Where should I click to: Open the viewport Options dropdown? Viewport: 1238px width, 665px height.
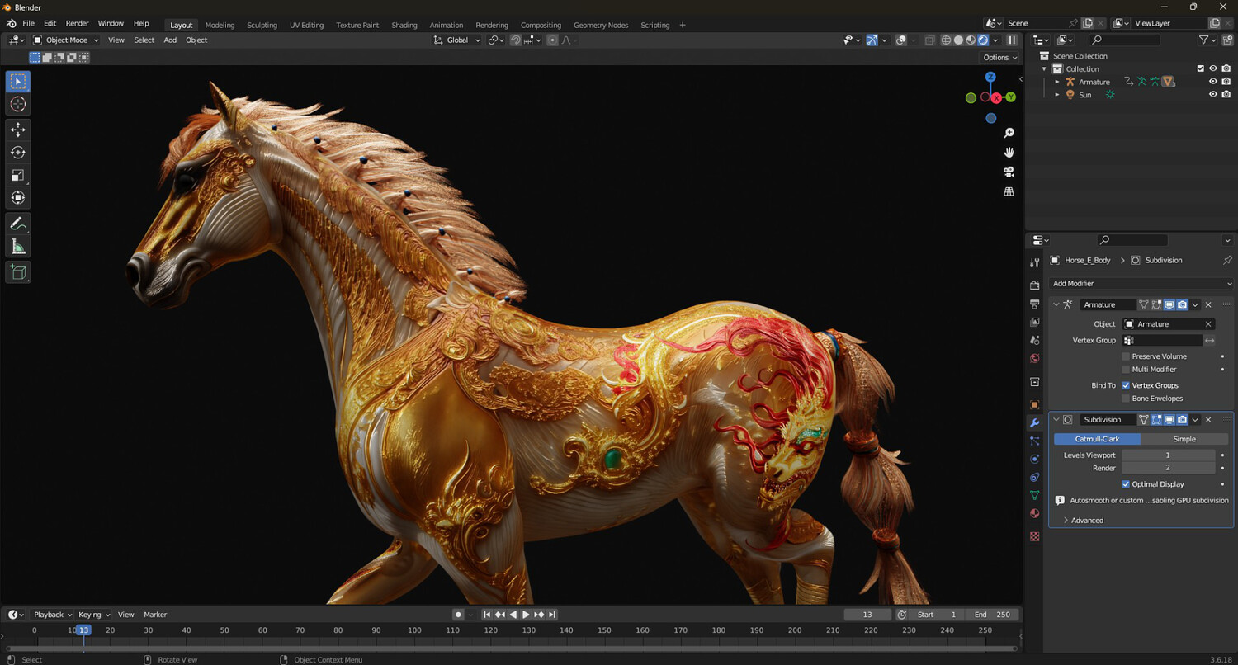point(999,57)
